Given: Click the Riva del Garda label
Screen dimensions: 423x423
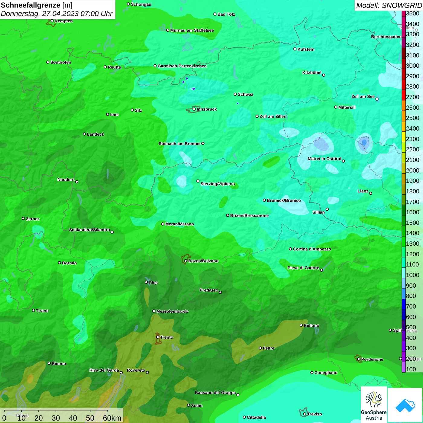Looking at the screenshot, I should pyautogui.click(x=104, y=370).
